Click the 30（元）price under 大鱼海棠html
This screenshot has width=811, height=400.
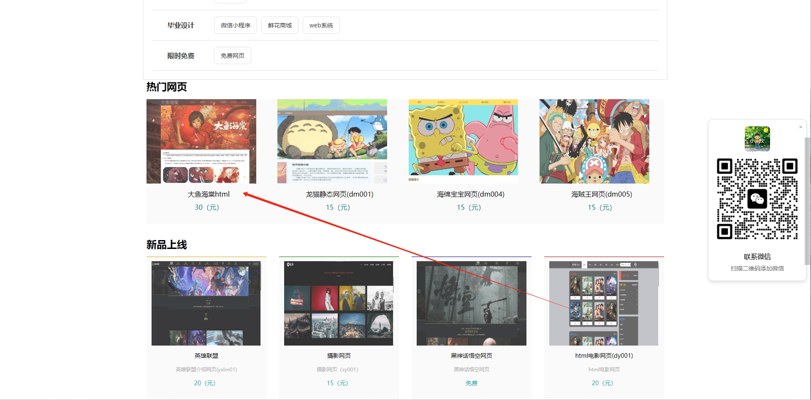pyautogui.click(x=207, y=207)
